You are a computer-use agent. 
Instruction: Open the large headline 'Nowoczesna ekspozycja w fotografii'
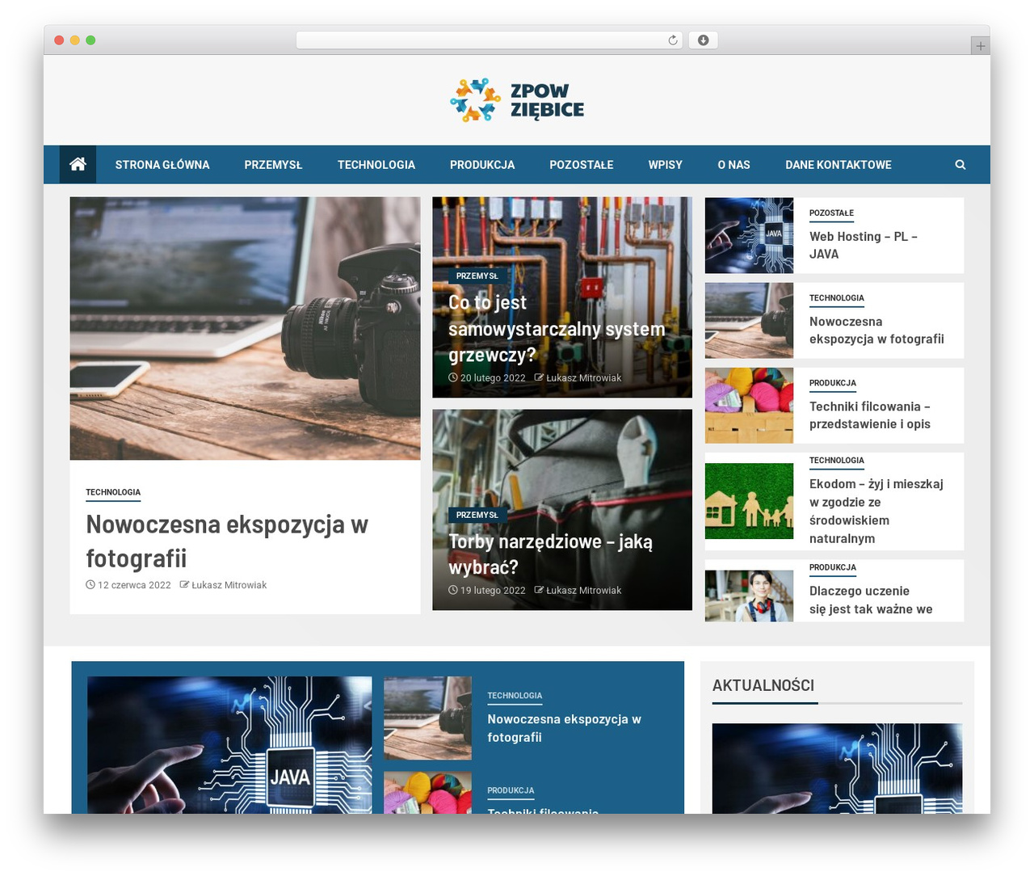tap(227, 541)
